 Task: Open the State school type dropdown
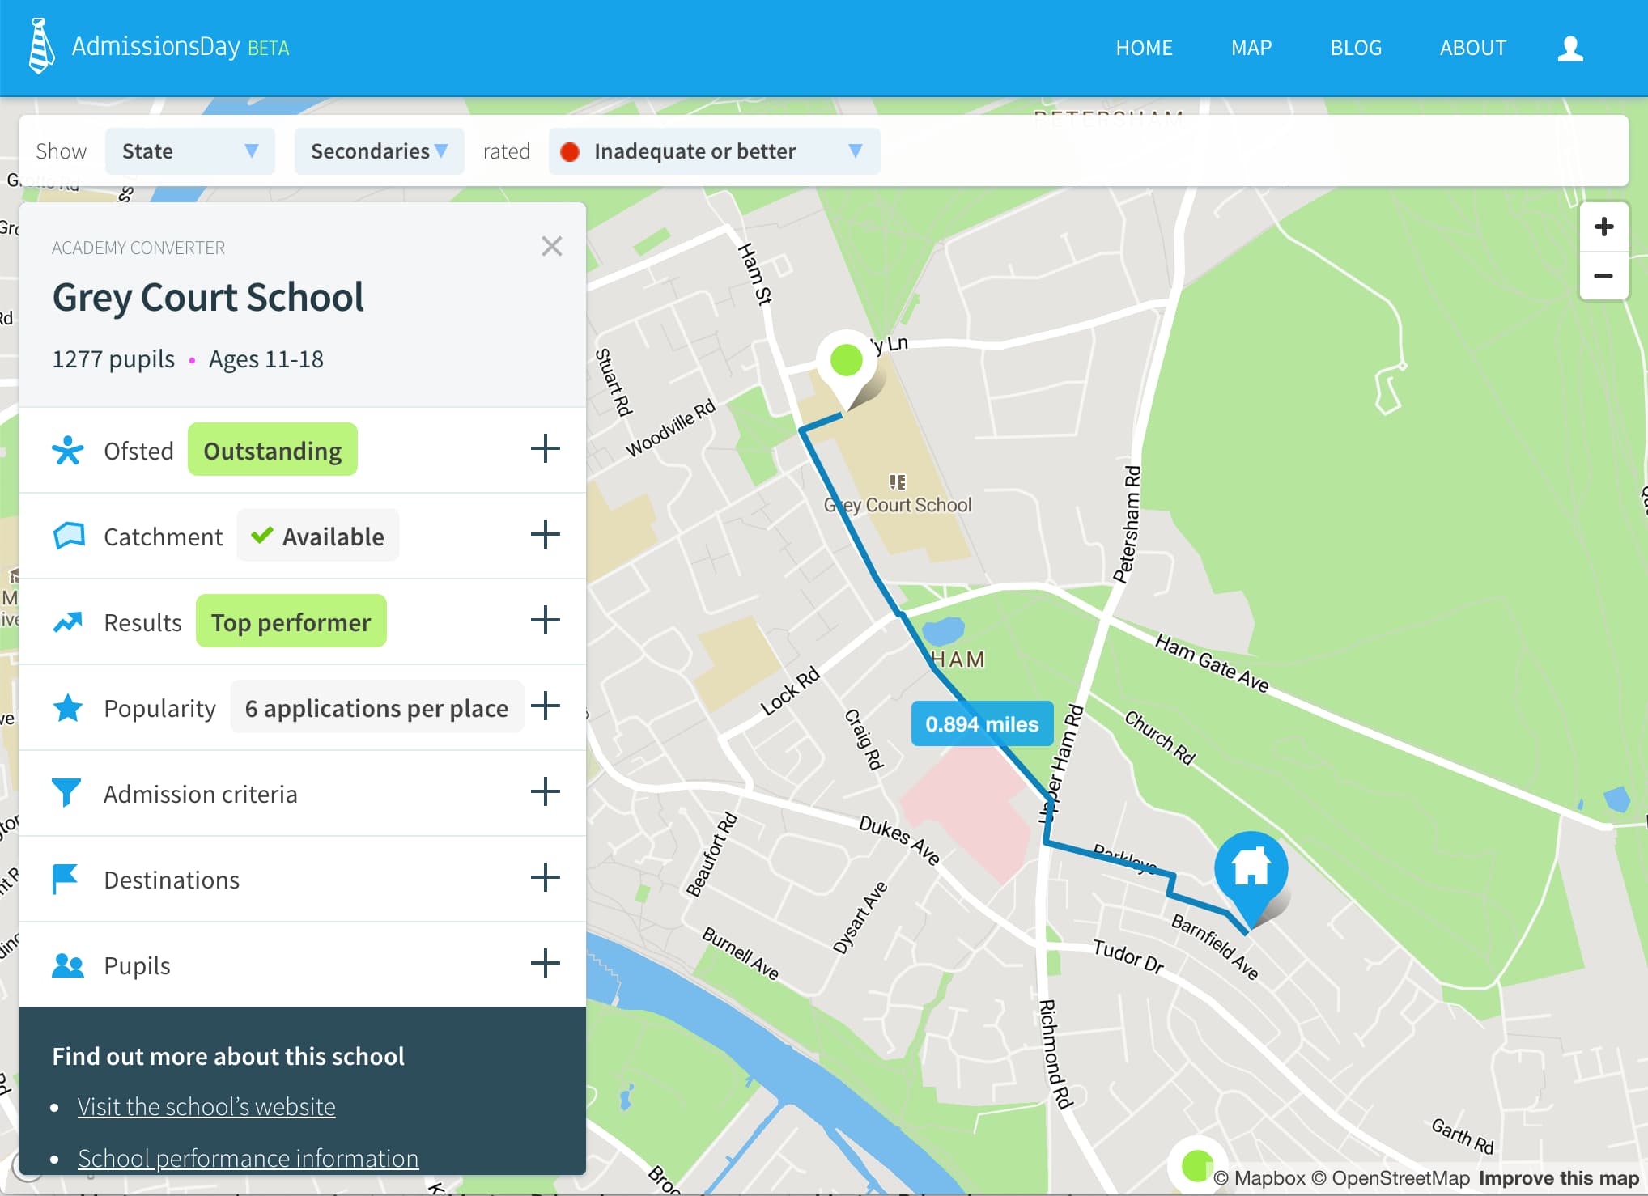[189, 151]
